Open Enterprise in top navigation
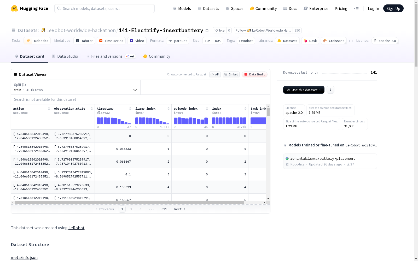The height and width of the screenshot is (261, 418). click(316, 8)
